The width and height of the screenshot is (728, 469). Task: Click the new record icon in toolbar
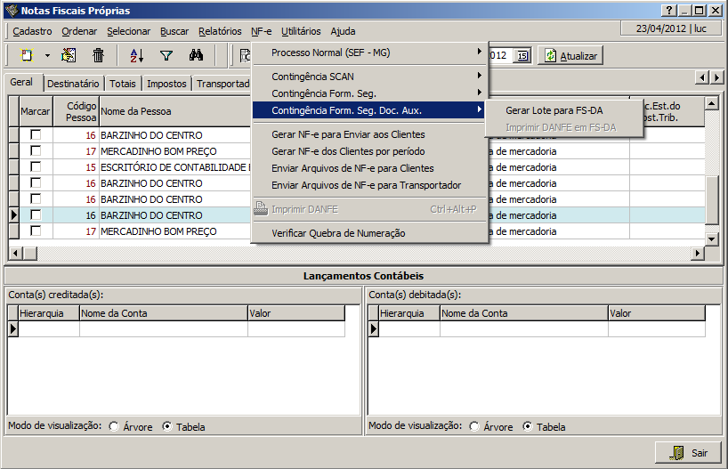(27, 55)
